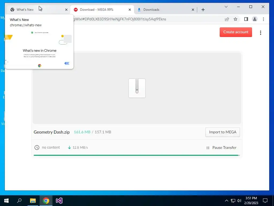This screenshot has height=206, width=274.
Task: Click the MEGA favicon on the download tab
Action: pos(76,10)
